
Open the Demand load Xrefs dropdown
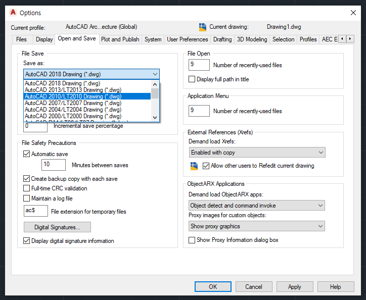[257, 153]
